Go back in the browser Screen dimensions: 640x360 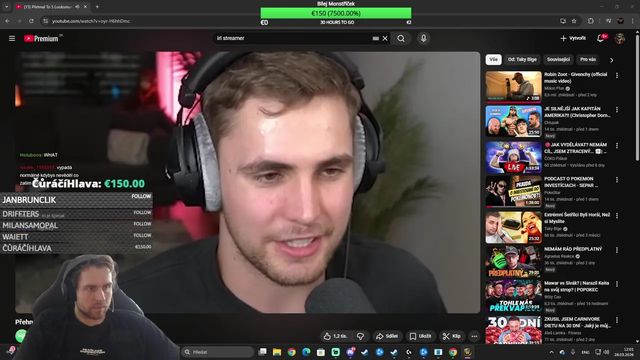click(7, 21)
